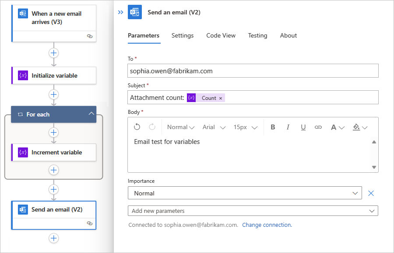This screenshot has height=253, width=394.
Task: Open the Arial font family dropdown
Action: pyautogui.click(x=214, y=127)
